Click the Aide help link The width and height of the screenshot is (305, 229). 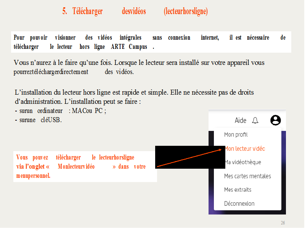pos(240,121)
